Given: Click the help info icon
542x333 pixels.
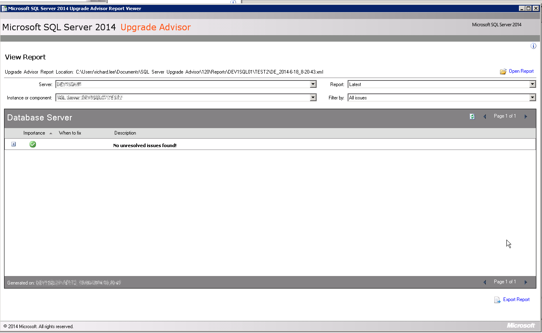Looking at the screenshot, I should coord(534,46).
